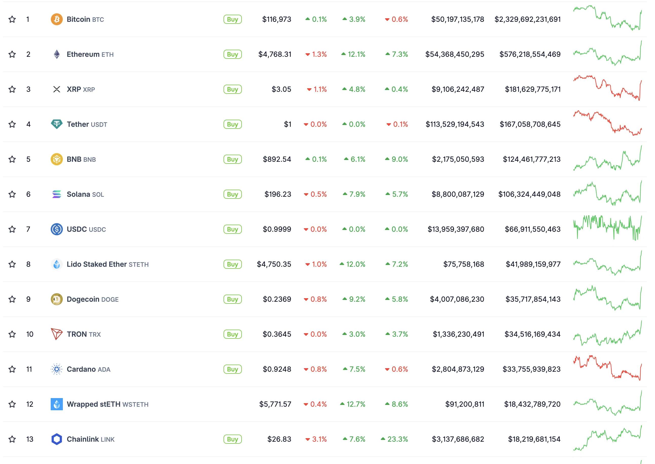The image size is (655, 464).
Task: Click the Lido Staked Ether star
Action: [x=12, y=264]
